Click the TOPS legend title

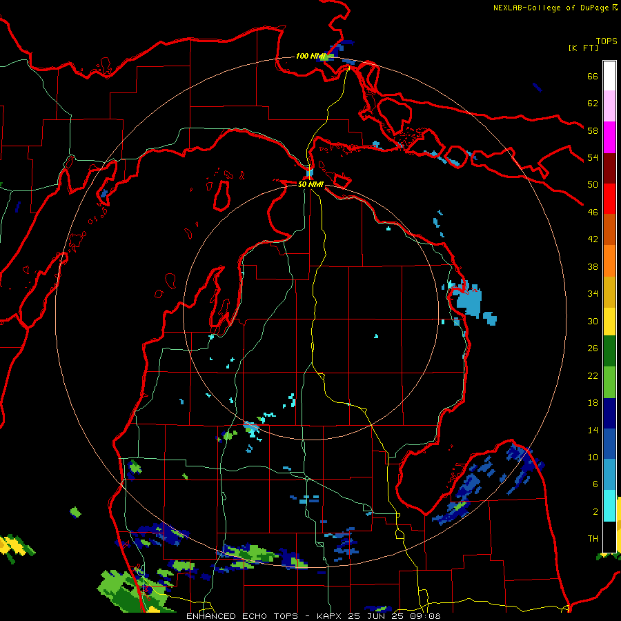[x=607, y=41]
